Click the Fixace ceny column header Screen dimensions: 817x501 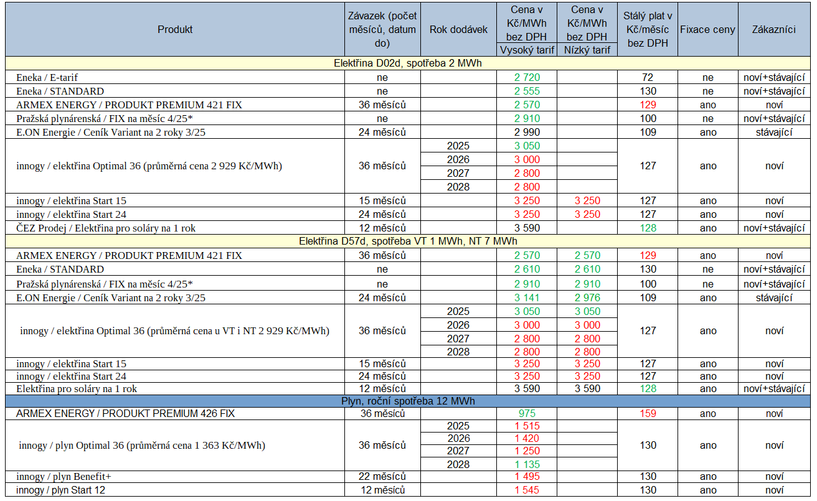(x=707, y=29)
